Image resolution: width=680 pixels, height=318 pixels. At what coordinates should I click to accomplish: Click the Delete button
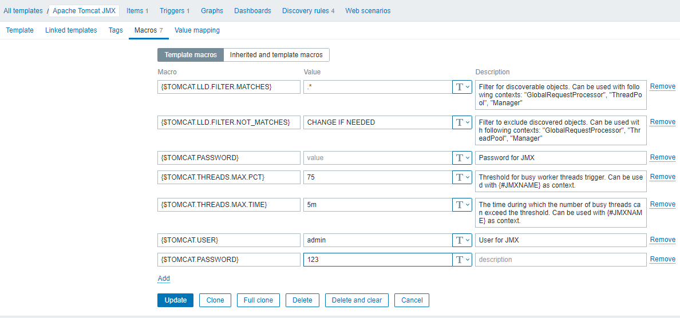[x=302, y=300]
